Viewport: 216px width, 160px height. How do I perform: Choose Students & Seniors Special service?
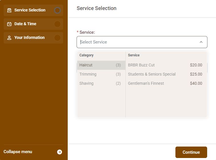point(165,74)
